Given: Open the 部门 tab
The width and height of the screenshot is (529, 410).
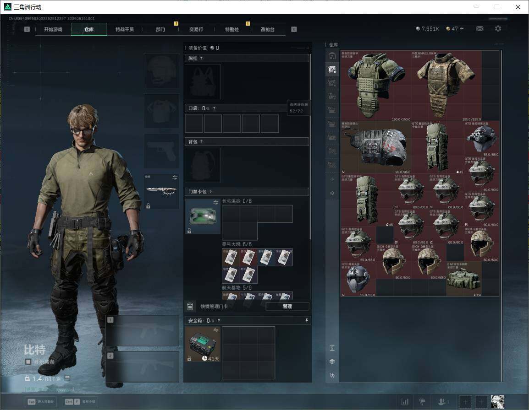Looking at the screenshot, I should 160,29.
